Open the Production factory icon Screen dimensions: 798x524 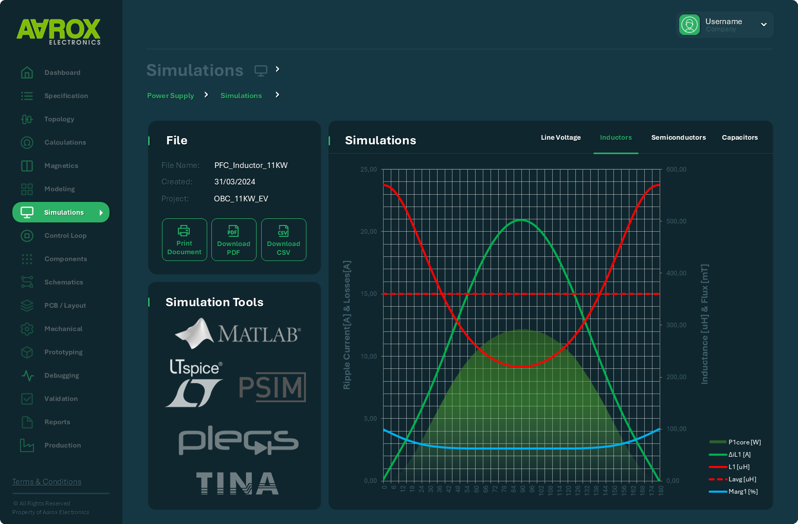click(x=27, y=445)
